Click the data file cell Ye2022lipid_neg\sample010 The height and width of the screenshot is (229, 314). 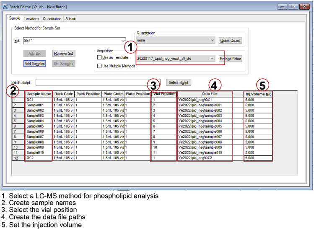[205, 153]
